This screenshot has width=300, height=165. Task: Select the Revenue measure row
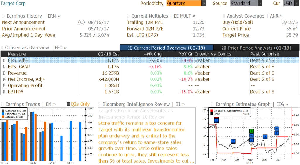point(150,73)
